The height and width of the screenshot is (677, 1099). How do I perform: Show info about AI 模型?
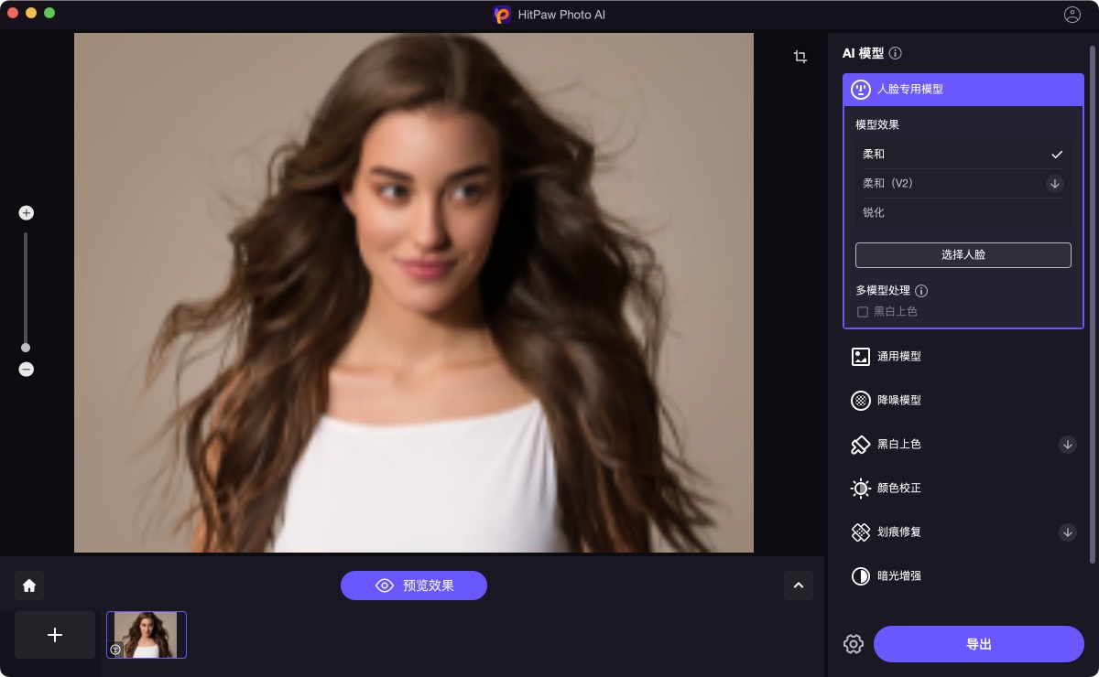pos(896,54)
